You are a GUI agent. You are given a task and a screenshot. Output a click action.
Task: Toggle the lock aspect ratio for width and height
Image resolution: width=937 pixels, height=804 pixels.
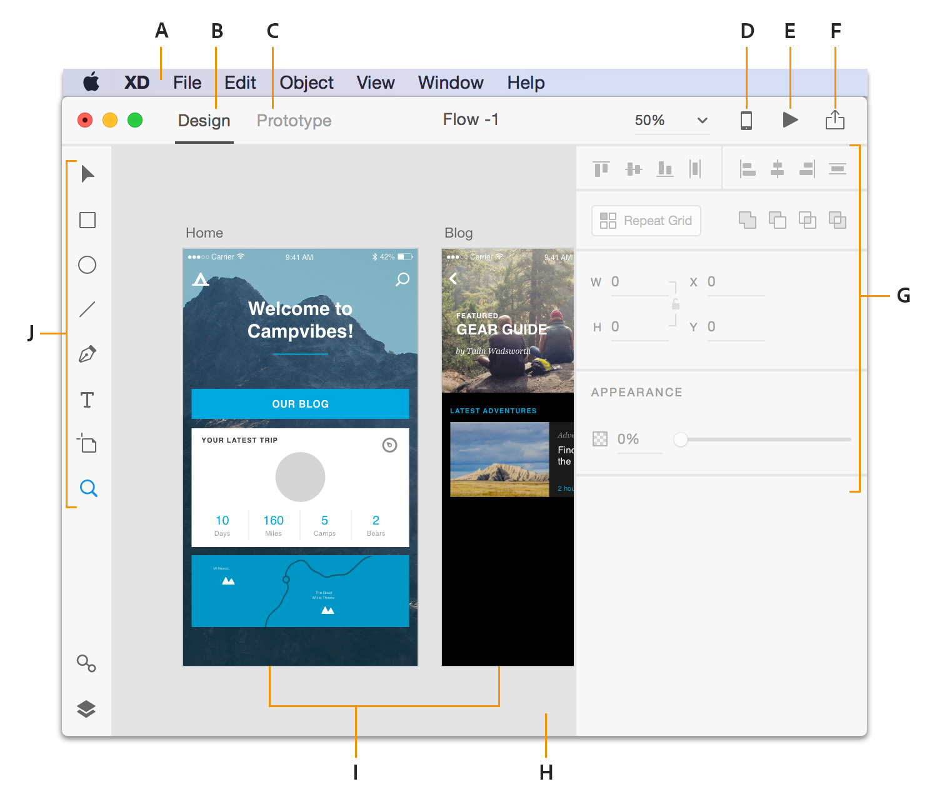[x=677, y=304]
